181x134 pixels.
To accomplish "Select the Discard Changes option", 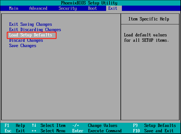I will click(x=26, y=40).
